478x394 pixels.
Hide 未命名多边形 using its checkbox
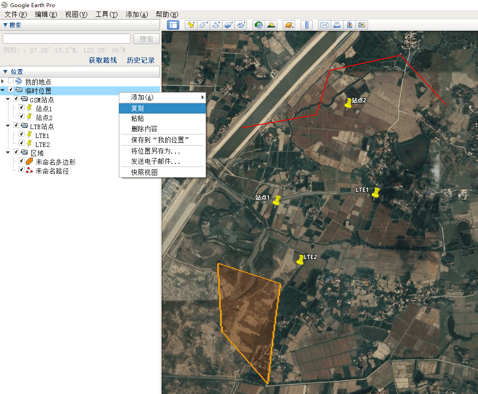[x=22, y=161]
